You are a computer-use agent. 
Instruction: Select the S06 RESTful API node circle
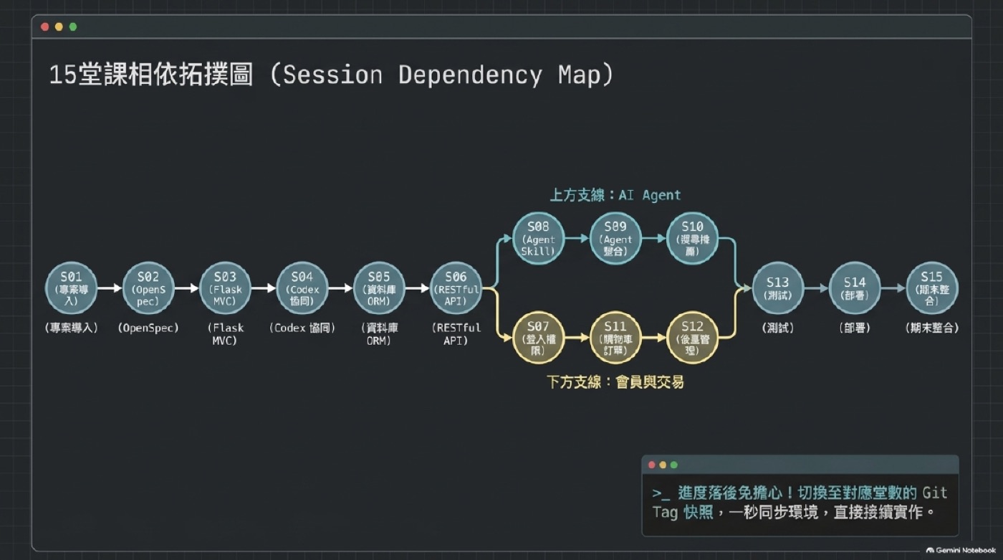(456, 288)
